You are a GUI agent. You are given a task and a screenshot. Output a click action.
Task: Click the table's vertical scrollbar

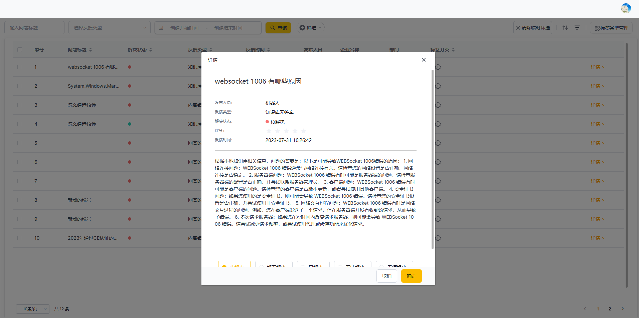tap(627, 165)
